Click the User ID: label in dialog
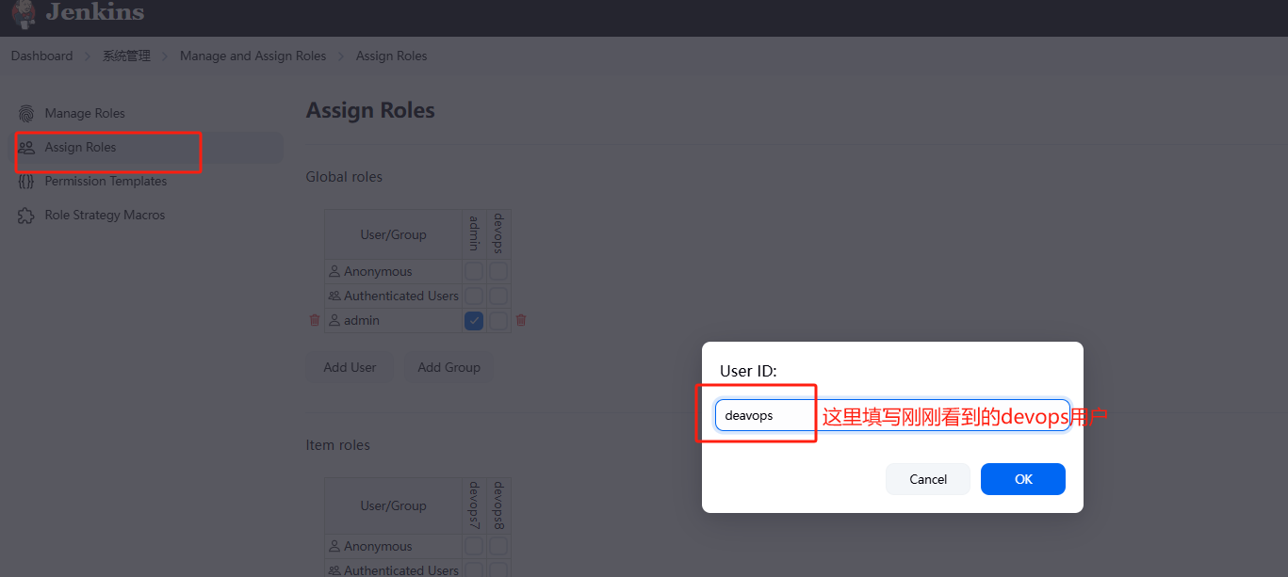Screen dimensions: 1288x577 pos(748,371)
